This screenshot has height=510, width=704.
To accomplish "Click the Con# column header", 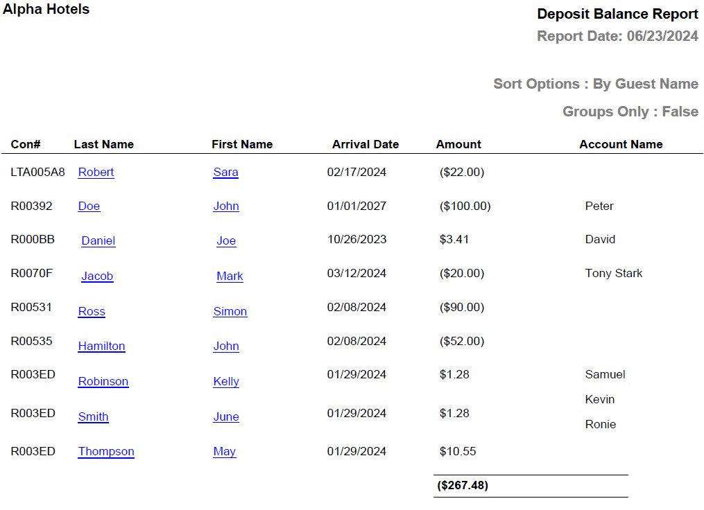I will [24, 144].
